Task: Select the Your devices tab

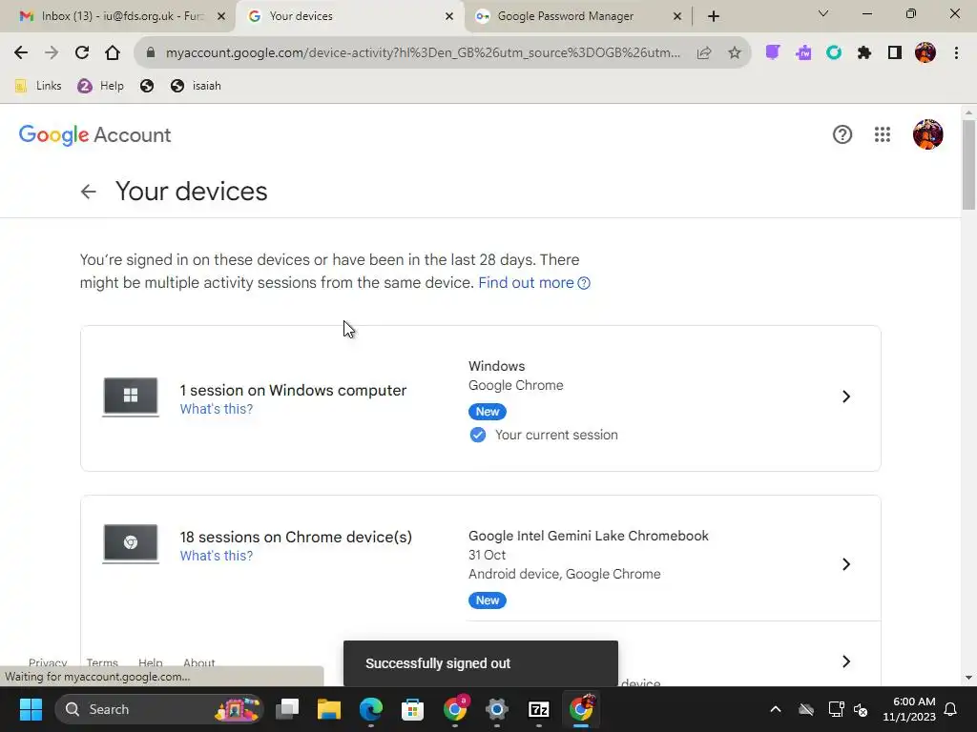Action: point(350,16)
